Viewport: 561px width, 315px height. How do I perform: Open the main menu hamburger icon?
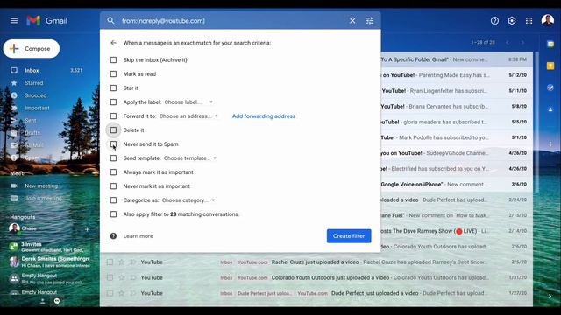14,21
